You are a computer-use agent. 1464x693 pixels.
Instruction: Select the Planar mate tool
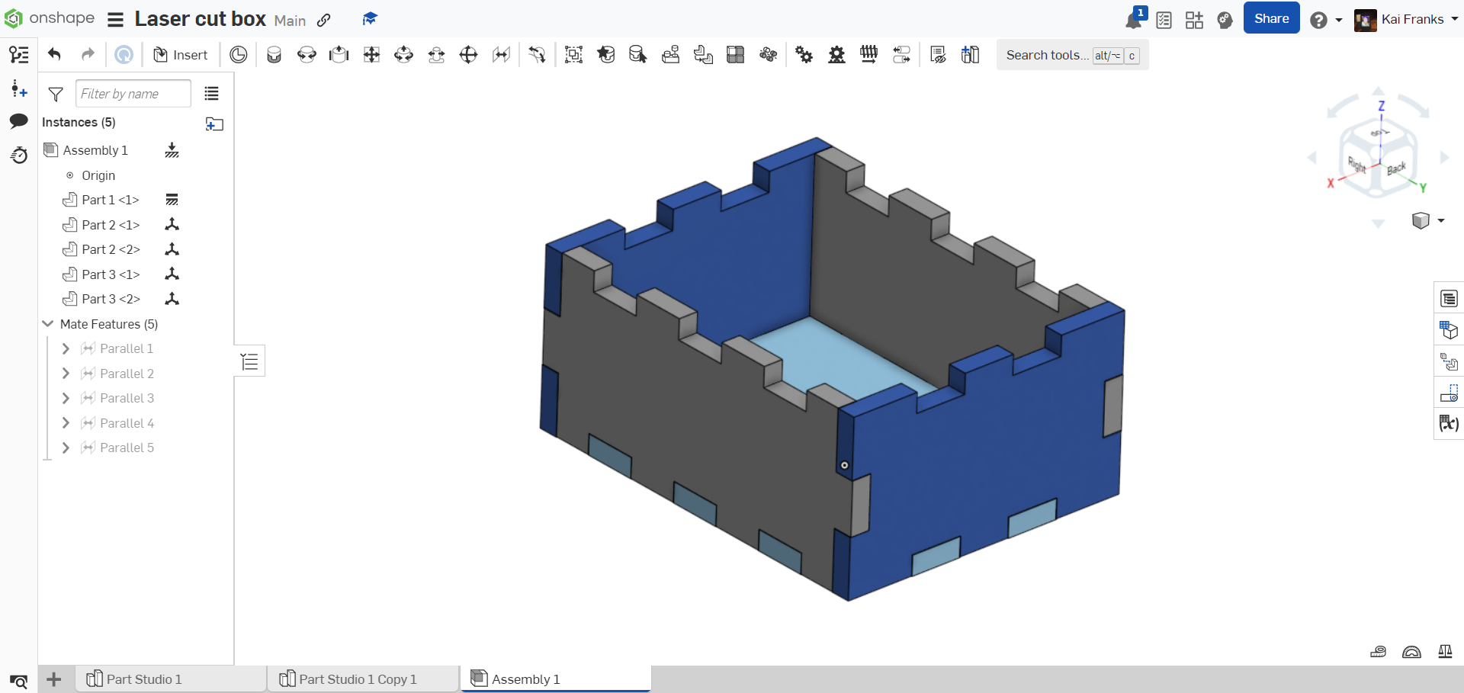(371, 55)
